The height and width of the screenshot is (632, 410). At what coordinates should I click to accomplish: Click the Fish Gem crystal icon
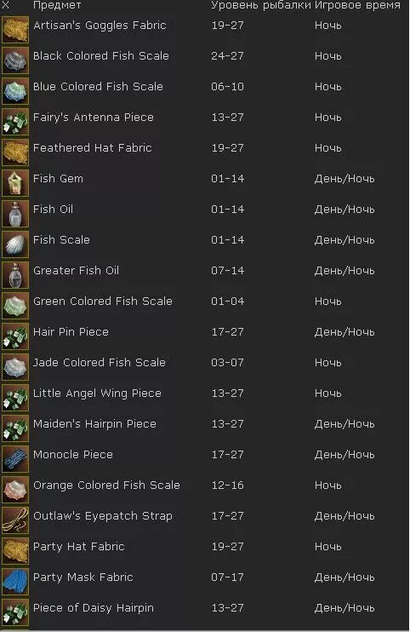point(15,183)
